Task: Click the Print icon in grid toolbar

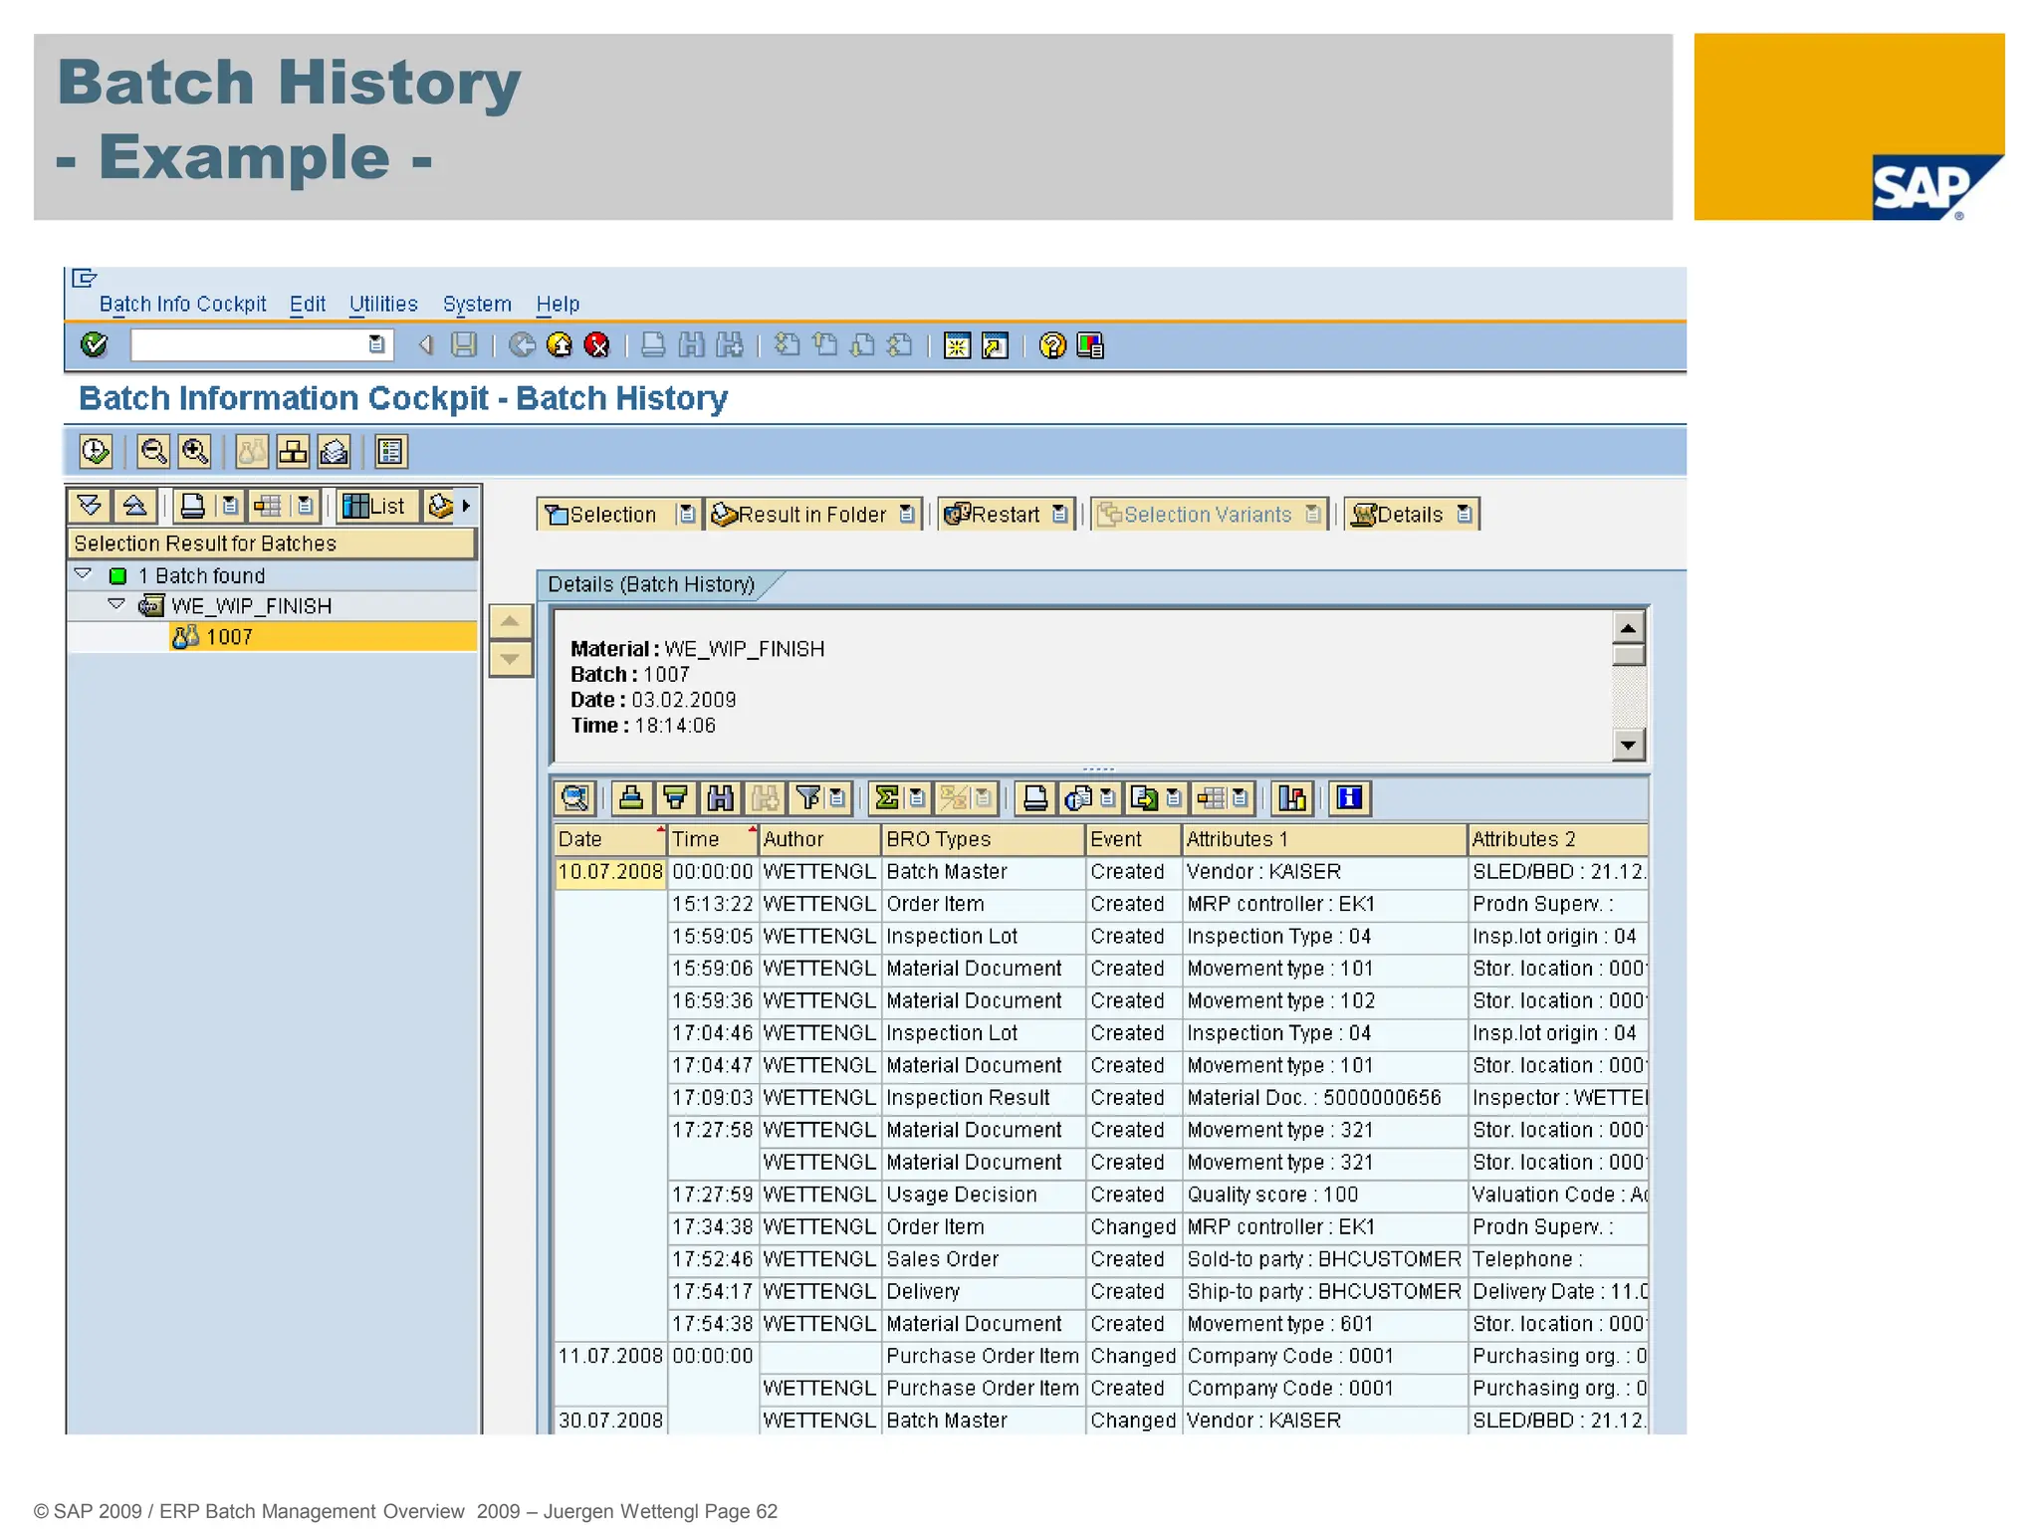Action: click(x=1035, y=797)
